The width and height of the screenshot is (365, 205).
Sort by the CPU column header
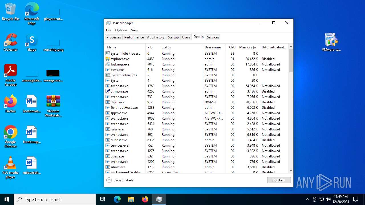pos(232,47)
